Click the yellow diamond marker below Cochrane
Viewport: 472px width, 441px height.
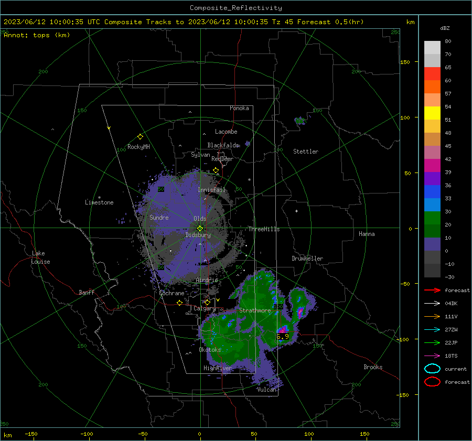[179, 303]
